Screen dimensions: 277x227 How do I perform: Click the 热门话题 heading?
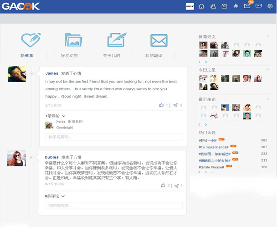pos(207,133)
